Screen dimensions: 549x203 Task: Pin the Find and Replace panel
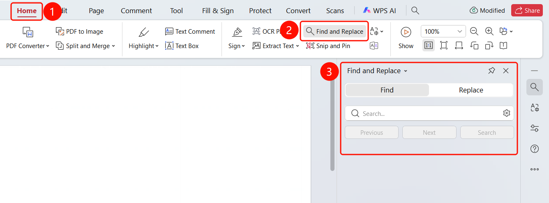point(491,71)
